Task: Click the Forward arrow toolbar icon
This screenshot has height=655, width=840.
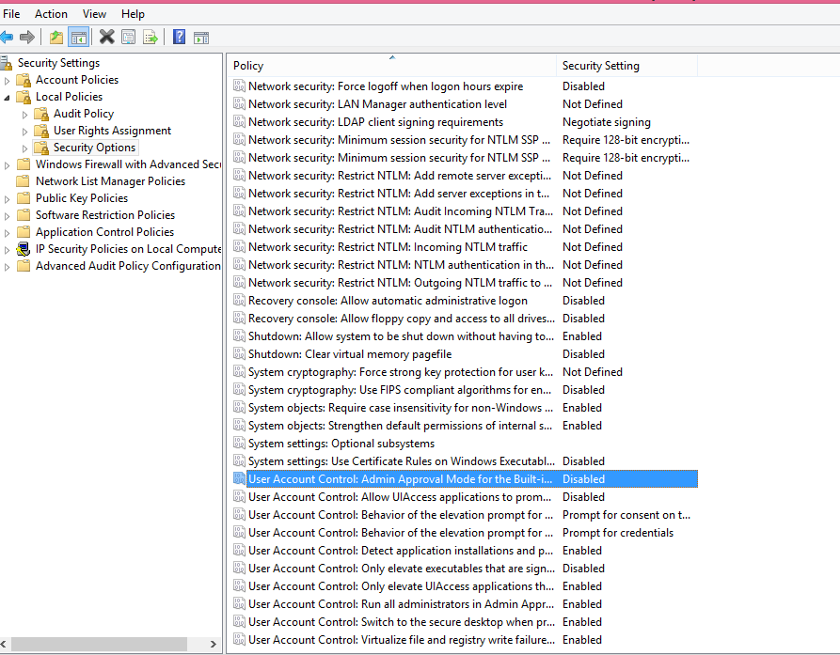Action: point(27,38)
